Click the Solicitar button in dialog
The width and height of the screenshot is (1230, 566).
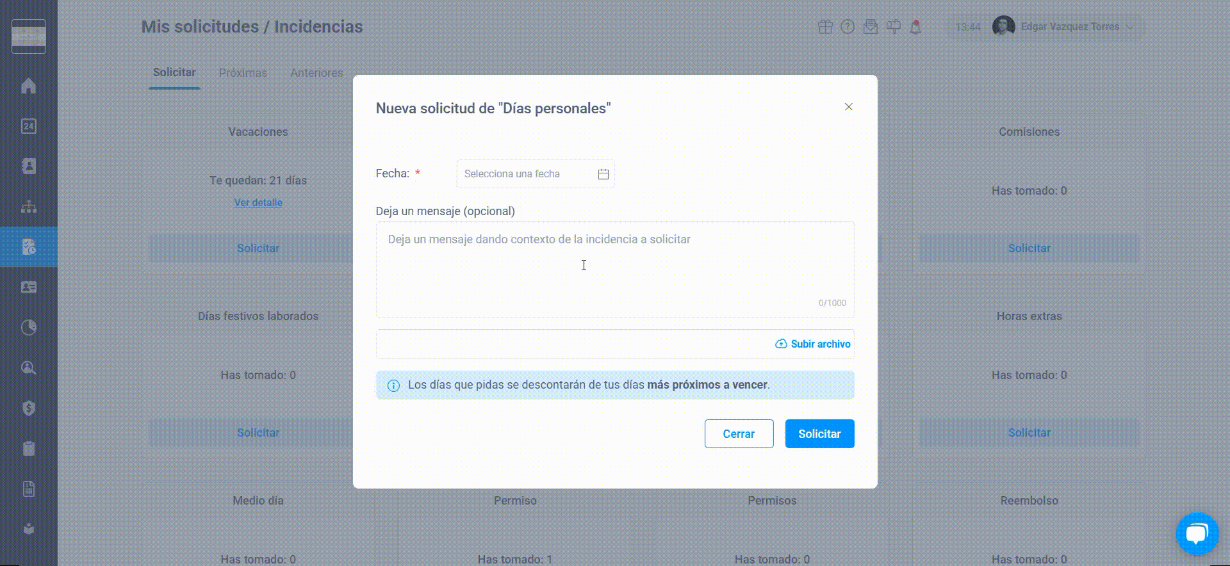pos(819,433)
